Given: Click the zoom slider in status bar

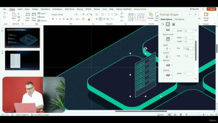Looking at the screenshot, I should [199, 115].
